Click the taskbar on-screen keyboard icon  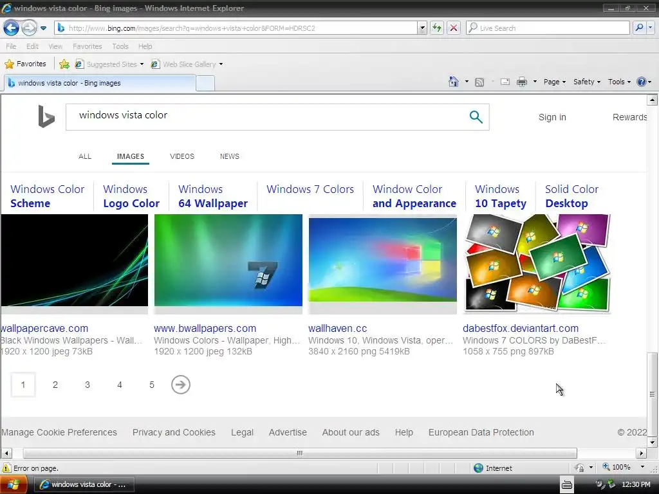tap(567, 485)
